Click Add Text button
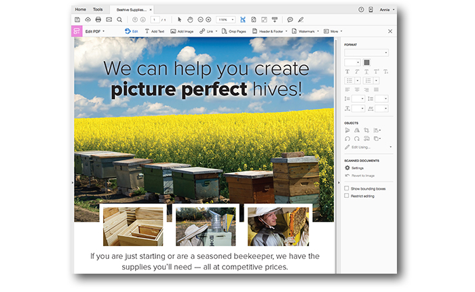Viewport: 475px width, 292px height. (x=154, y=31)
